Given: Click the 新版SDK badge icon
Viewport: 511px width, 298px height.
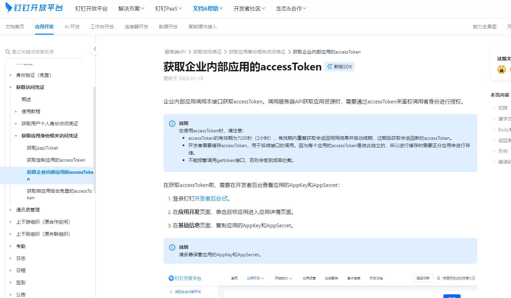Looking at the screenshot, I should pos(330,67).
